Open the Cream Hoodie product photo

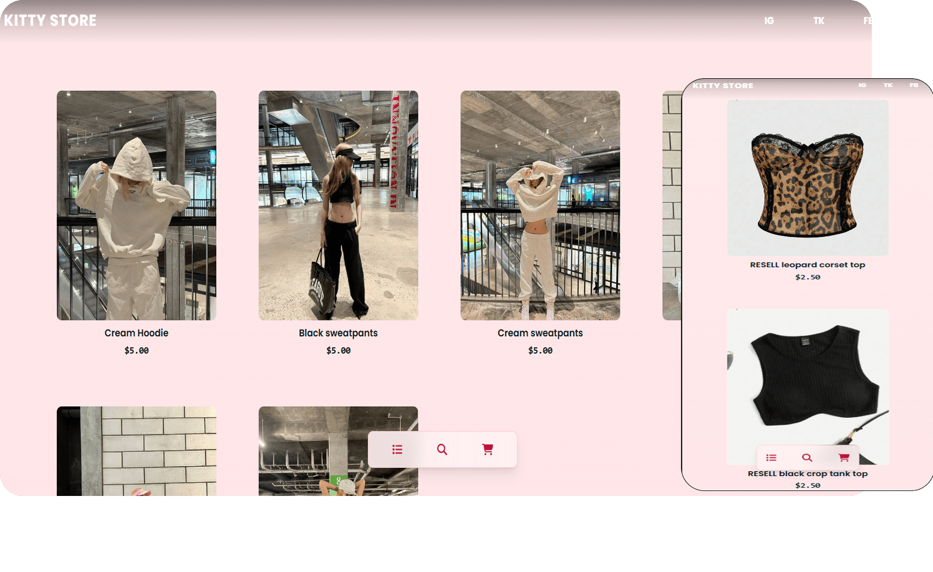pos(136,205)
